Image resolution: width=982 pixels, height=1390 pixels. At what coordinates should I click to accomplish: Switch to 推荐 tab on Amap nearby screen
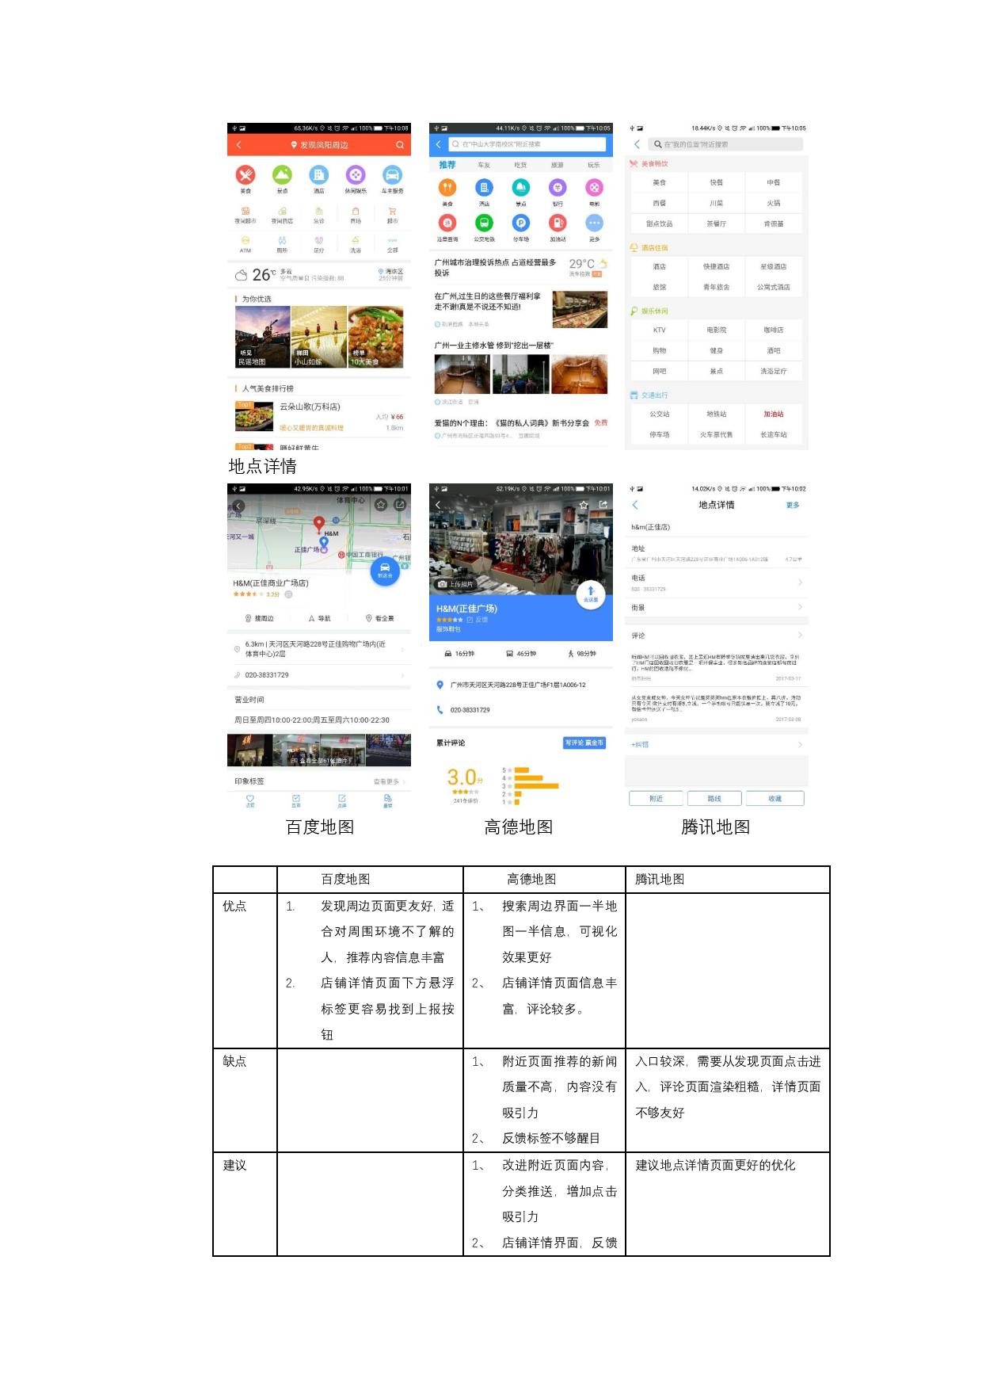tap(447, 165)
